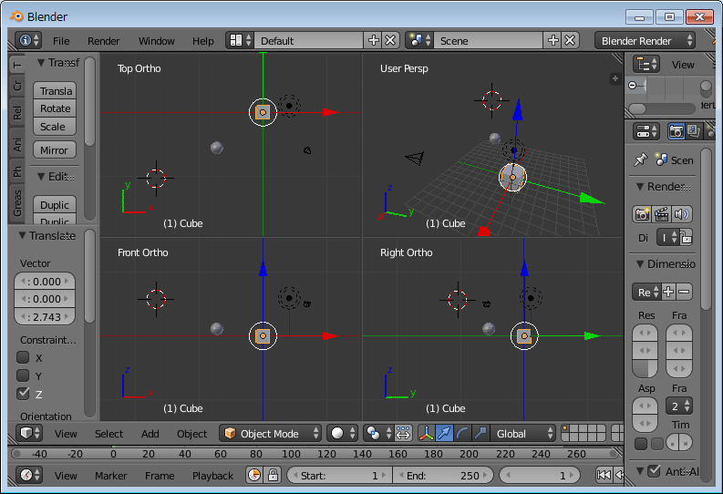Viewport: 723px width, 494px height.
Task: Add a new screen layout
Action: tap(373, 40)
